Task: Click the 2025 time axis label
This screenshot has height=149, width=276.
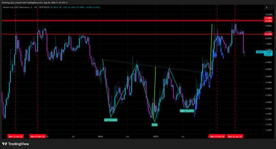Action: tap(155, 136)
